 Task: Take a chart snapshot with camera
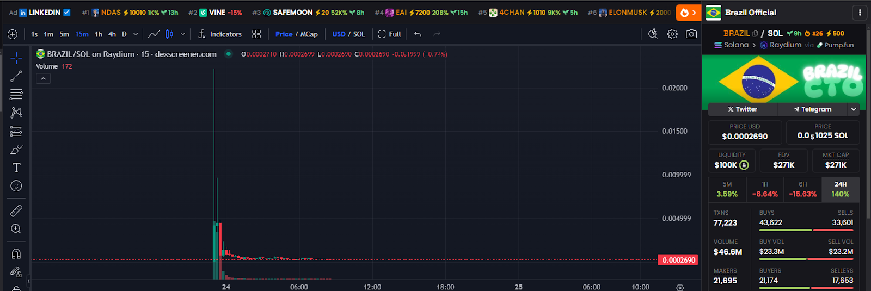[691, 34]
